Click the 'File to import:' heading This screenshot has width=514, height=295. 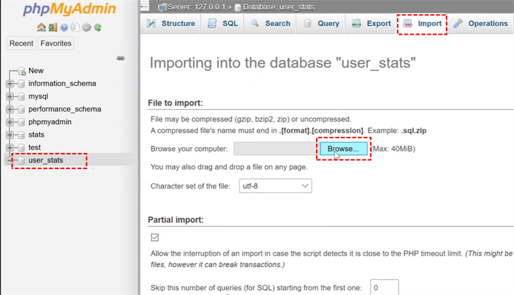point(175,103)
